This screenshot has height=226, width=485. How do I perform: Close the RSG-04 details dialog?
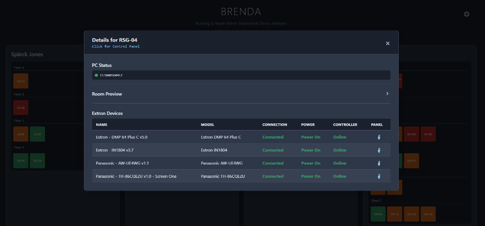[387, 43]
